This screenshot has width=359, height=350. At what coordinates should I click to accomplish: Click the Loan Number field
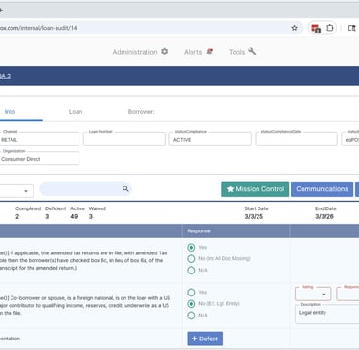coord(124,140)
